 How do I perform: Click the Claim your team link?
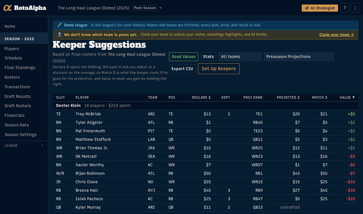click(337, 34)
